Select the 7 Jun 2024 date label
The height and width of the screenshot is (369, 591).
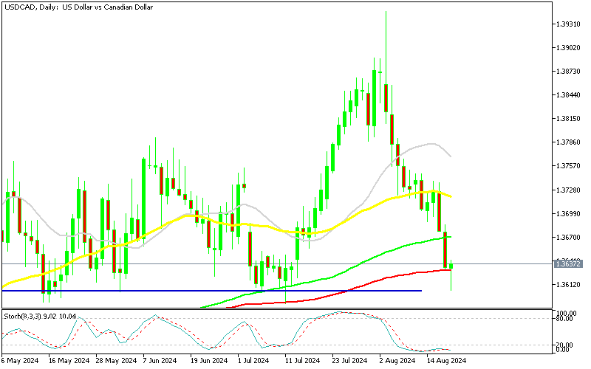click(159, 361)
